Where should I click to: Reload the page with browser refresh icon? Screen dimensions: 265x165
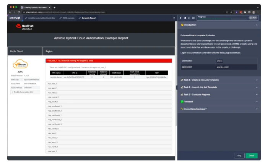19,12
